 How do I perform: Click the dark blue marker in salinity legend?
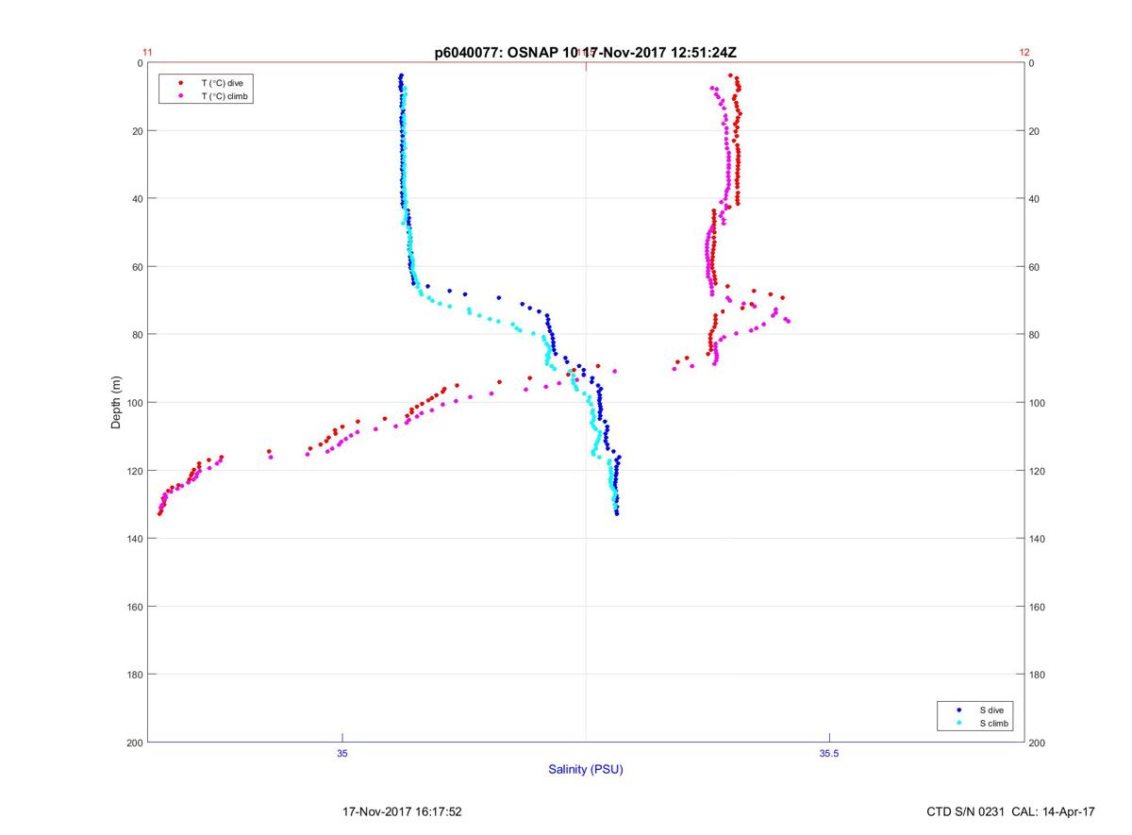[x=958, y=710]
